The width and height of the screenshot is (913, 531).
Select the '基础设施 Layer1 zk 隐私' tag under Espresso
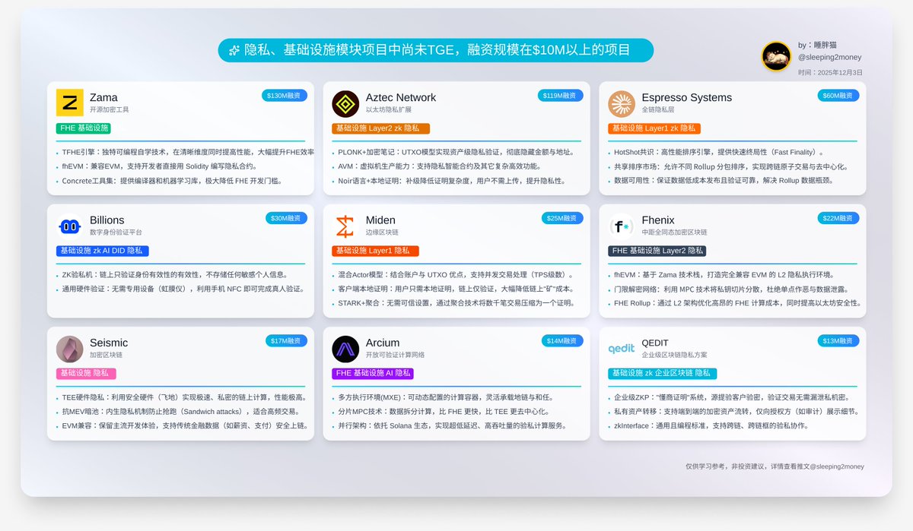point(654,128)
